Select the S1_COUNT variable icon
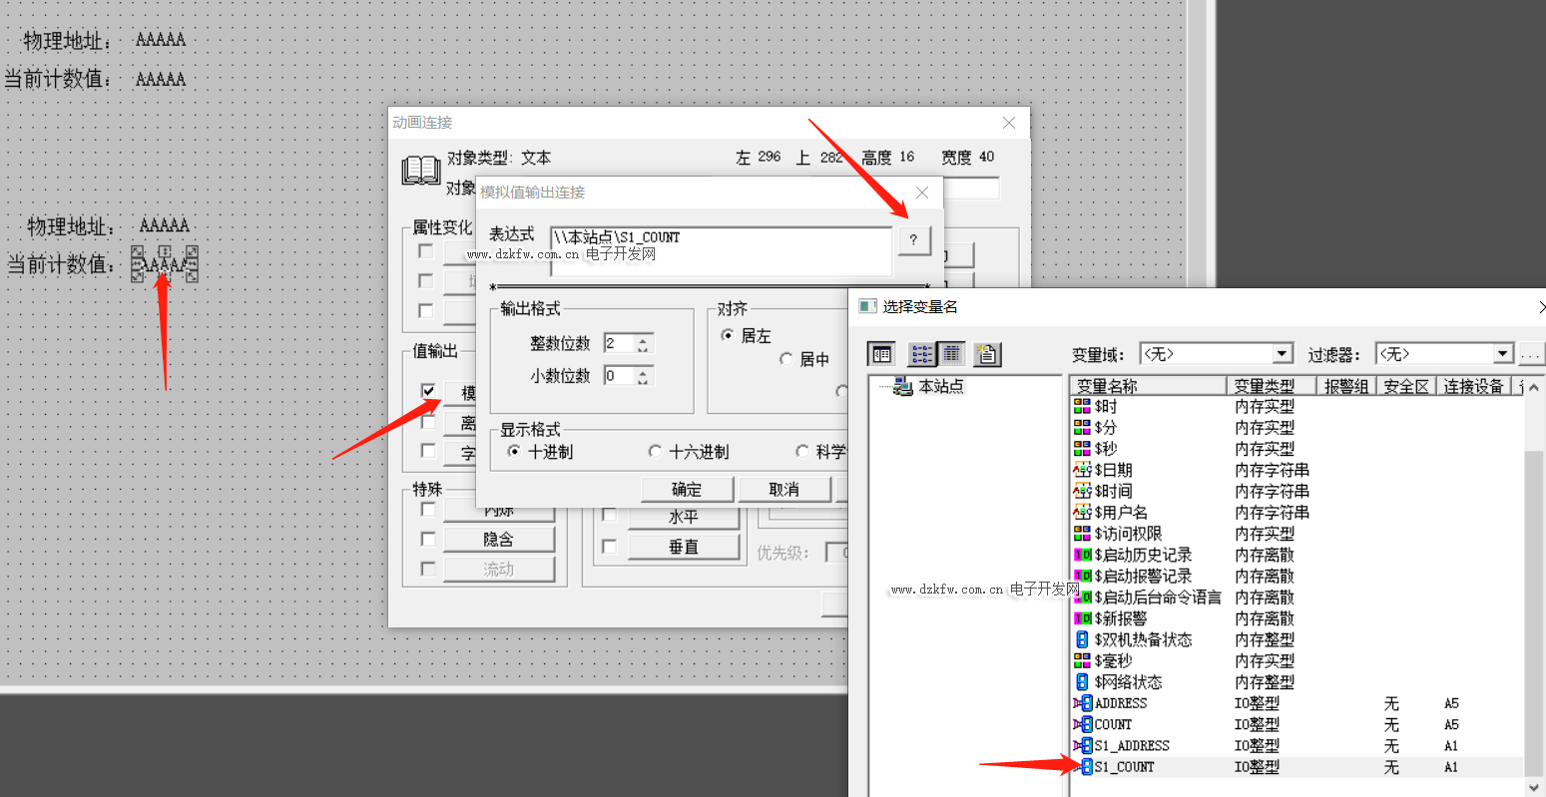The image size is (1546, 797). pyautogui.click(x=1083, y=767)
